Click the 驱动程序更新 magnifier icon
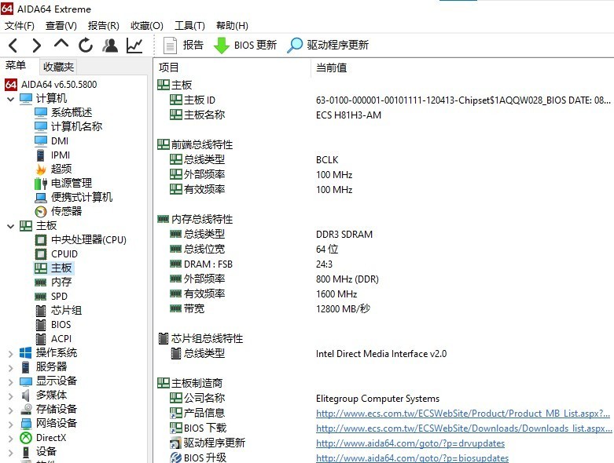The image size is (614, 463). coord(295,46)
